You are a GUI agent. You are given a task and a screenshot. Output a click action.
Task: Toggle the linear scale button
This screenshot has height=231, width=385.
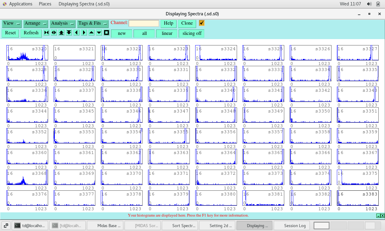tap(167, 33)
